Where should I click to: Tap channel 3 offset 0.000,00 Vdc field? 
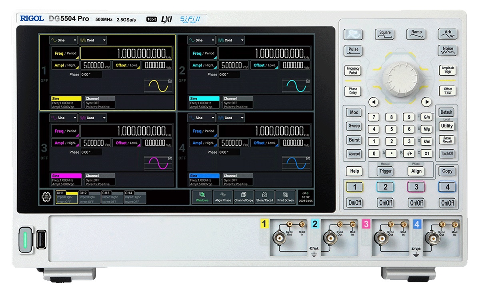[x=158, y=143]
